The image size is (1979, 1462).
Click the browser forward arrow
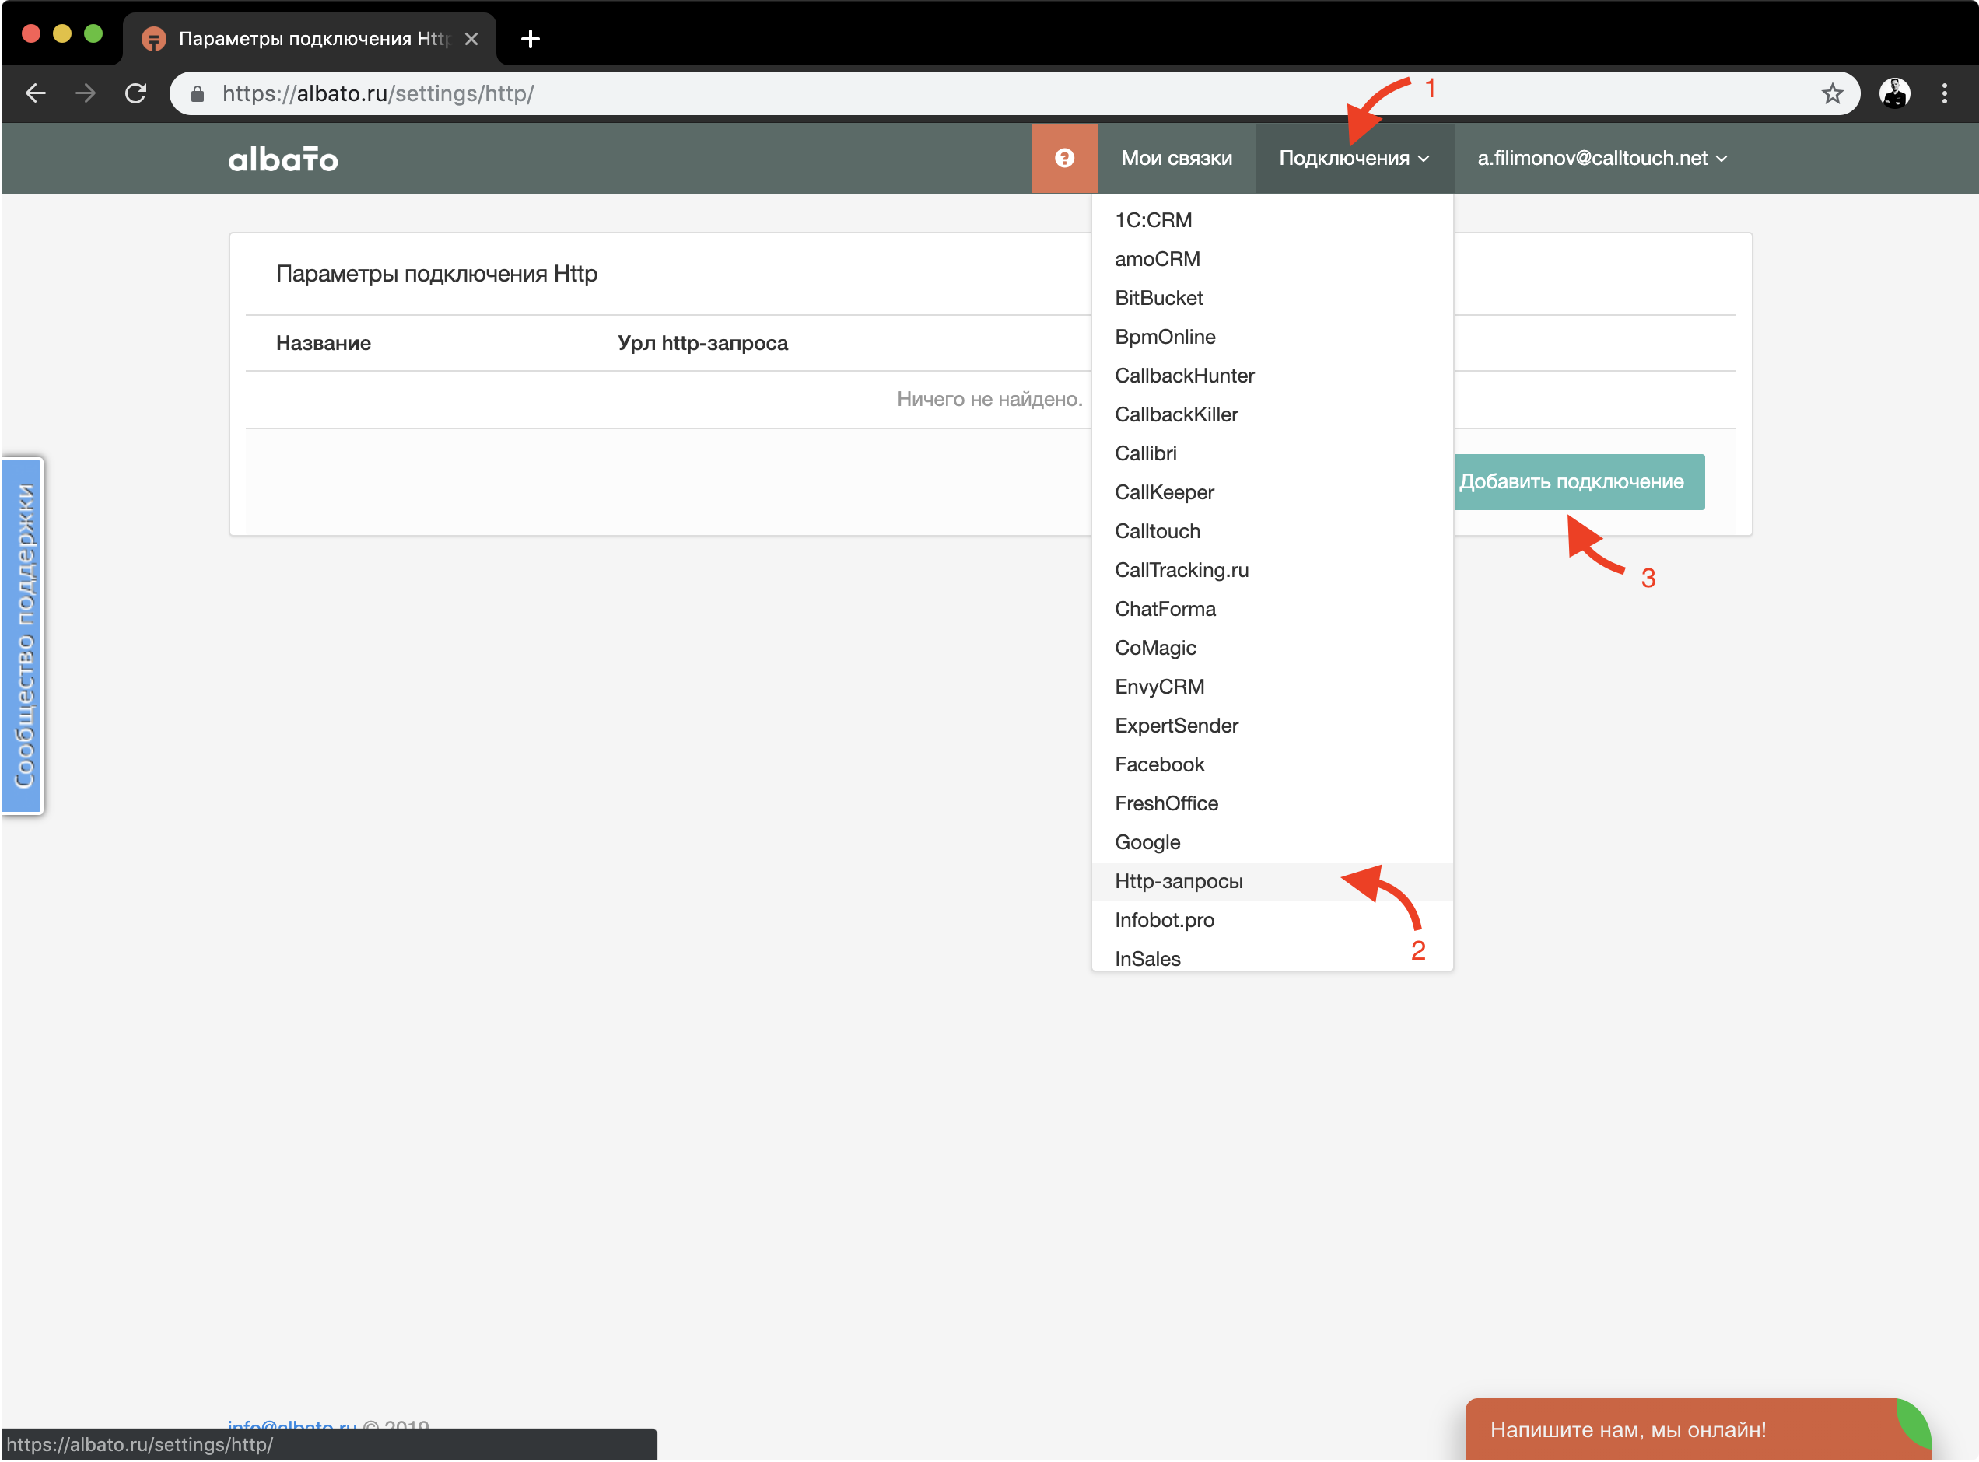(85, 93)
